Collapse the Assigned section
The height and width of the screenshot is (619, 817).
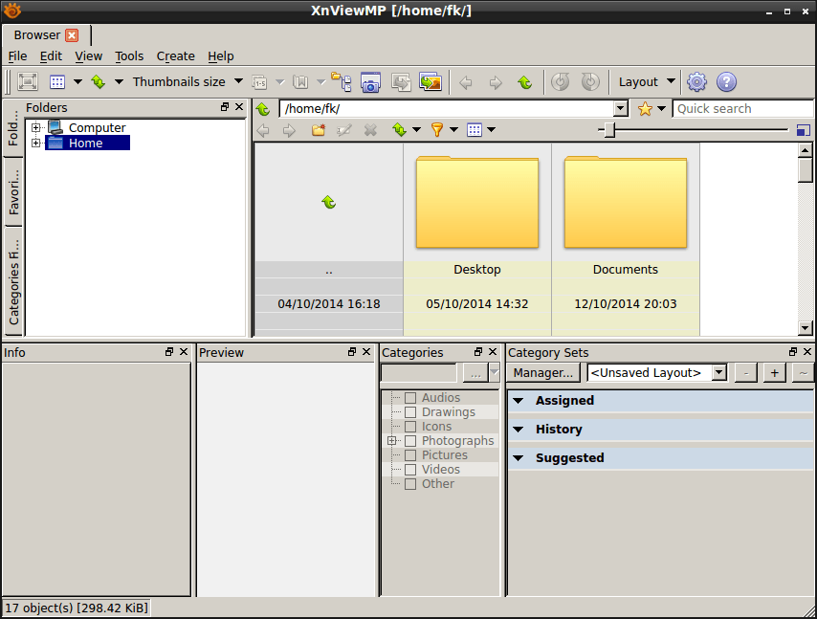(518, 401)
